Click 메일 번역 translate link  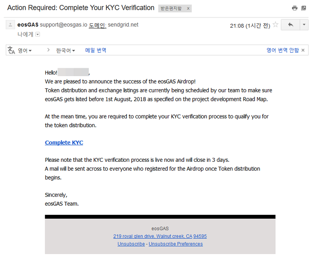click(x=96, y=50)
